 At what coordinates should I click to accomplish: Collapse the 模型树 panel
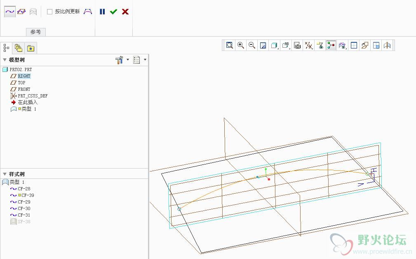(5, 60)
